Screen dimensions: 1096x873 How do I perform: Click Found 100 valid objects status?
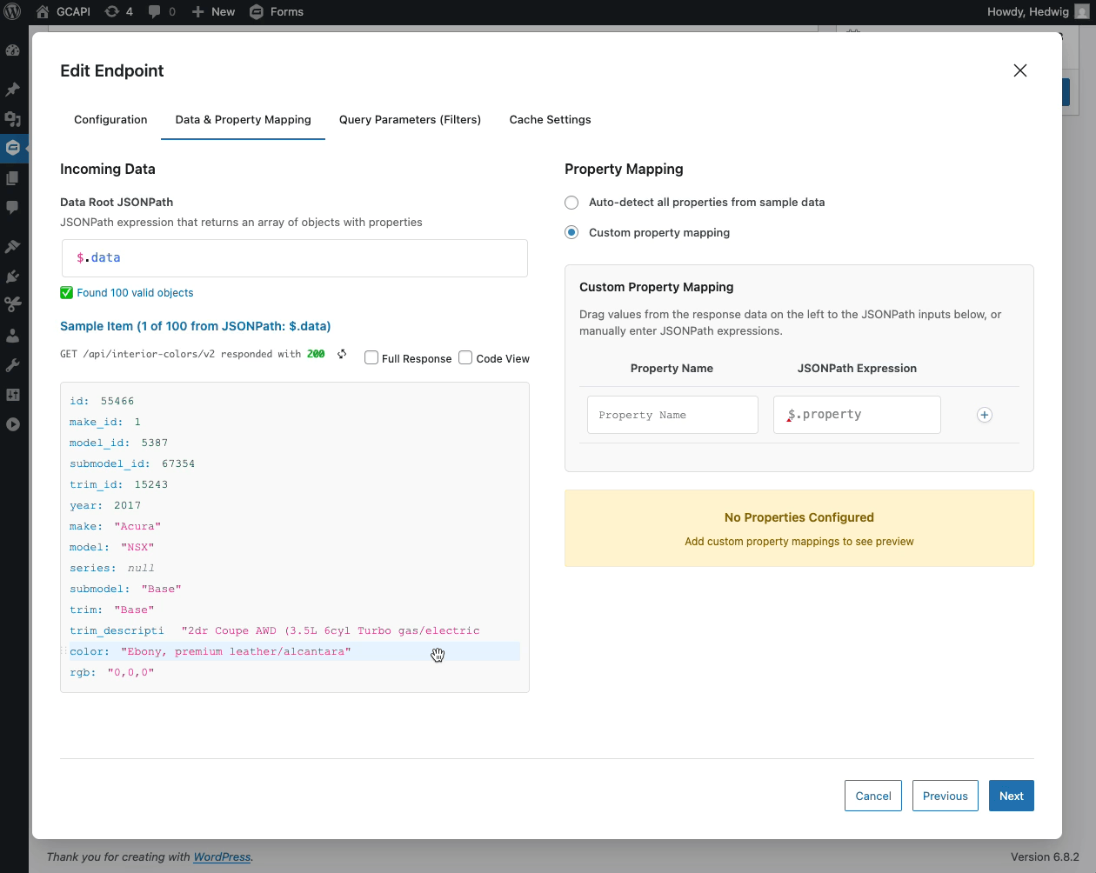[127, 293]
